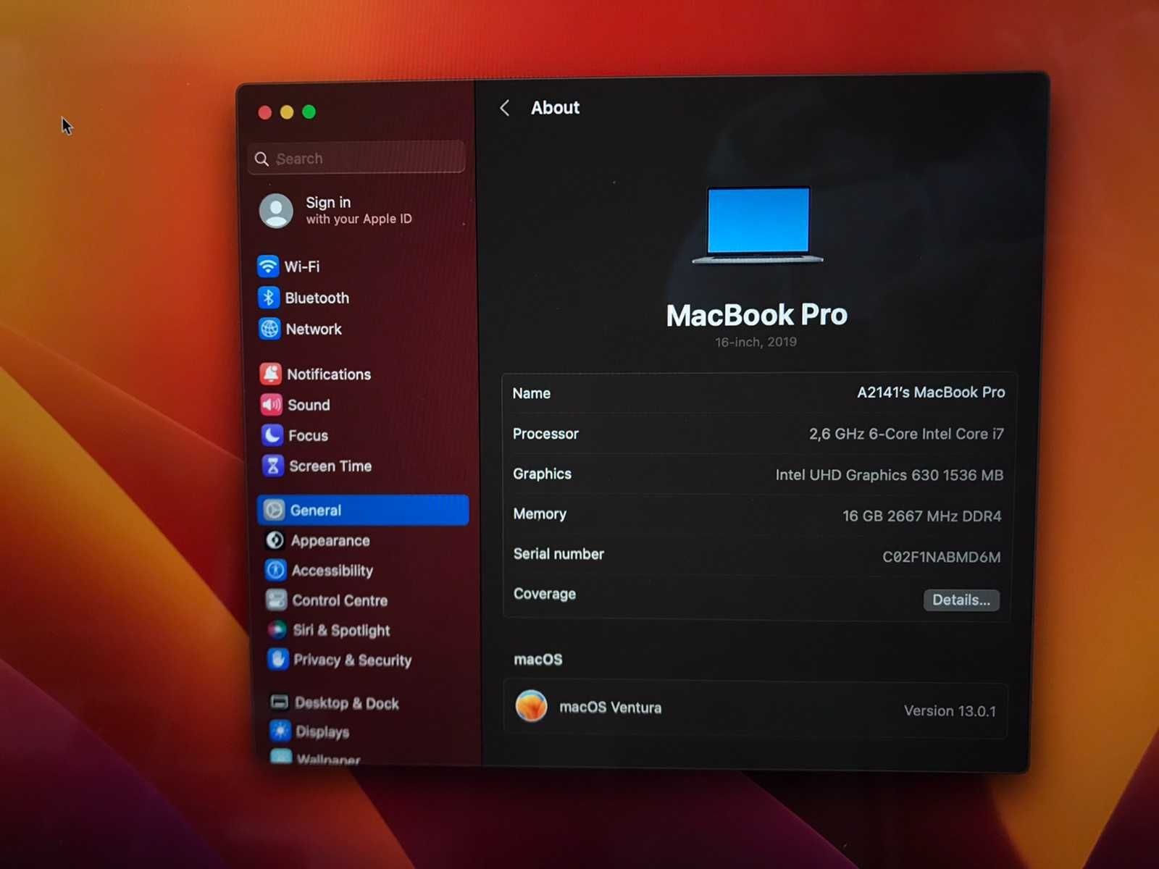Sign in with your Apple ID

click(358, 210)
